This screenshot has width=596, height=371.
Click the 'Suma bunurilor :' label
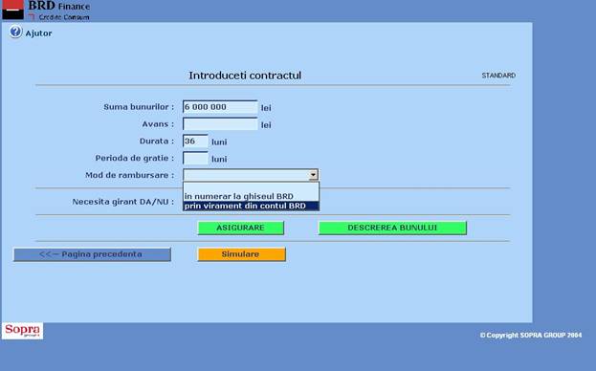pyautogui.click(x=139, y=107)
